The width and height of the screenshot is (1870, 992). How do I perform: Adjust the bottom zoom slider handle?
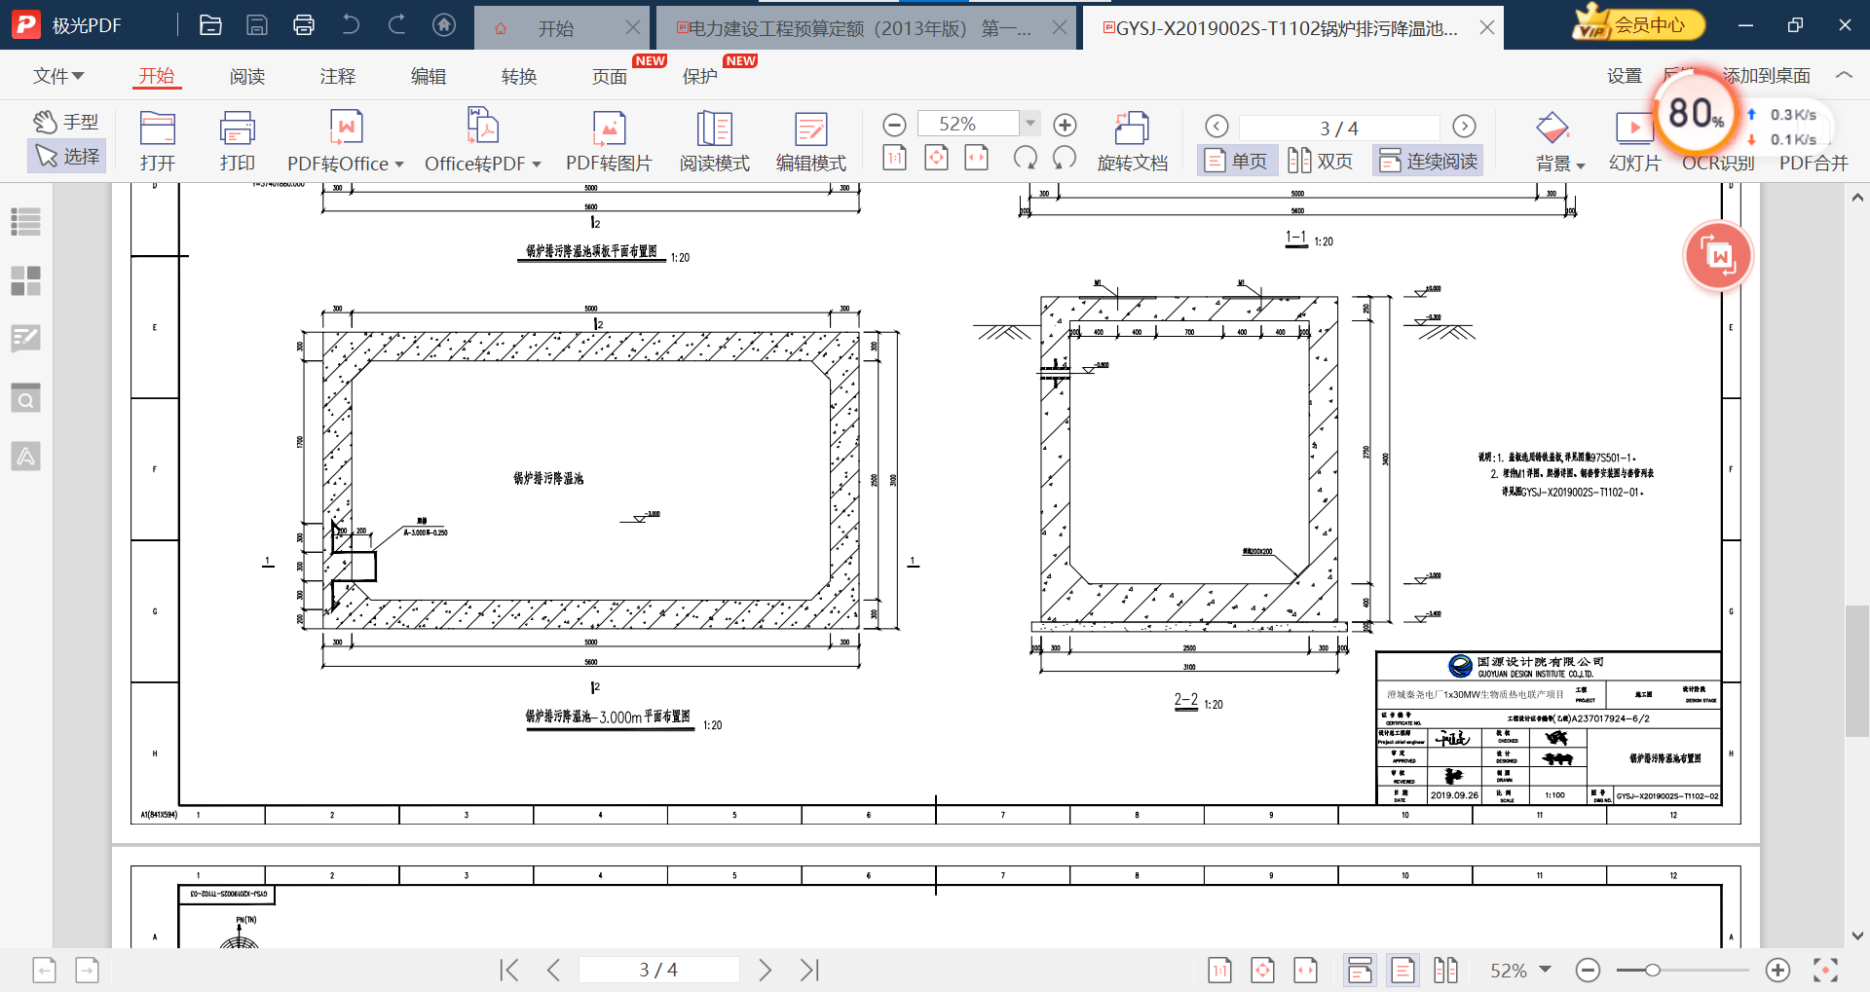pyautogui.click(x=1652, y=970)
